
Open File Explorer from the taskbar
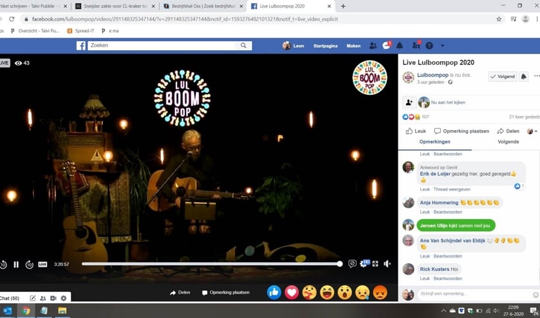[x=62, y=311]
